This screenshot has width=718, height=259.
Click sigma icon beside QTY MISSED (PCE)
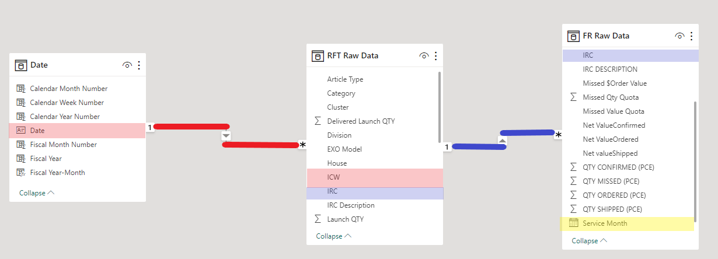574,181
